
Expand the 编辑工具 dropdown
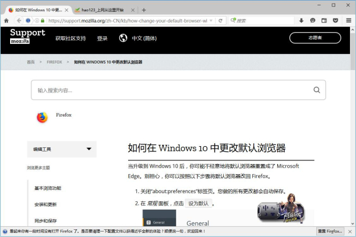click(62, 149)
